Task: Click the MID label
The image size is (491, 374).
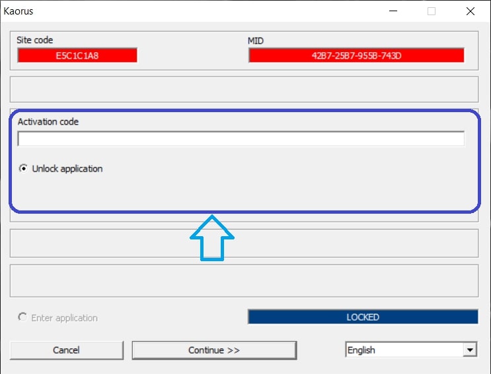Action: [256, 40]
